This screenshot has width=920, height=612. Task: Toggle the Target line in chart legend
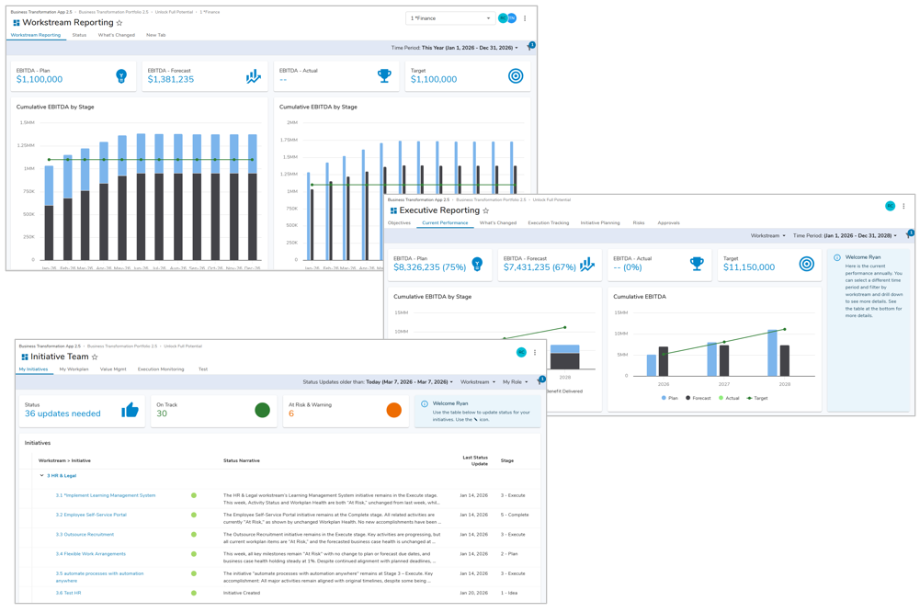pos(757,398)
